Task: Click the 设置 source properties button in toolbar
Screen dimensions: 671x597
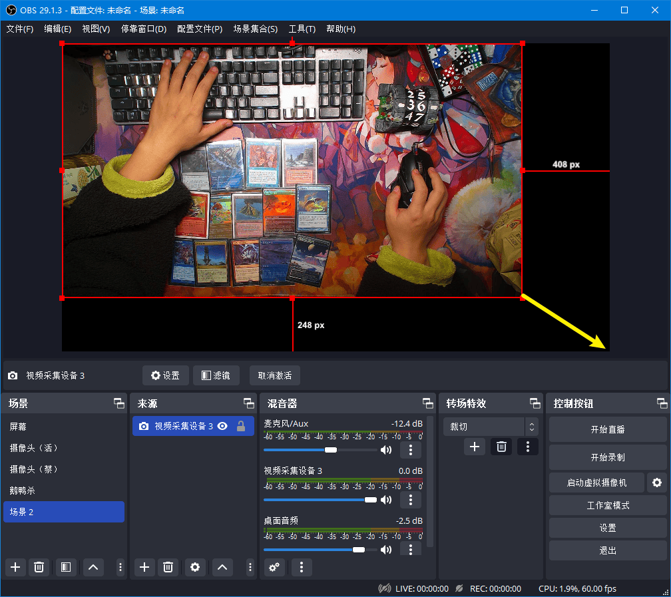Action: (166, 375)
